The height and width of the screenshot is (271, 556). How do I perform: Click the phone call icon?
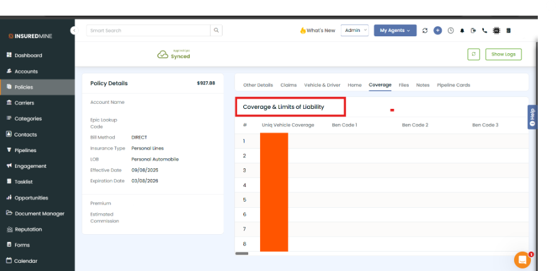pyautogui.click(x=485, y=30)
